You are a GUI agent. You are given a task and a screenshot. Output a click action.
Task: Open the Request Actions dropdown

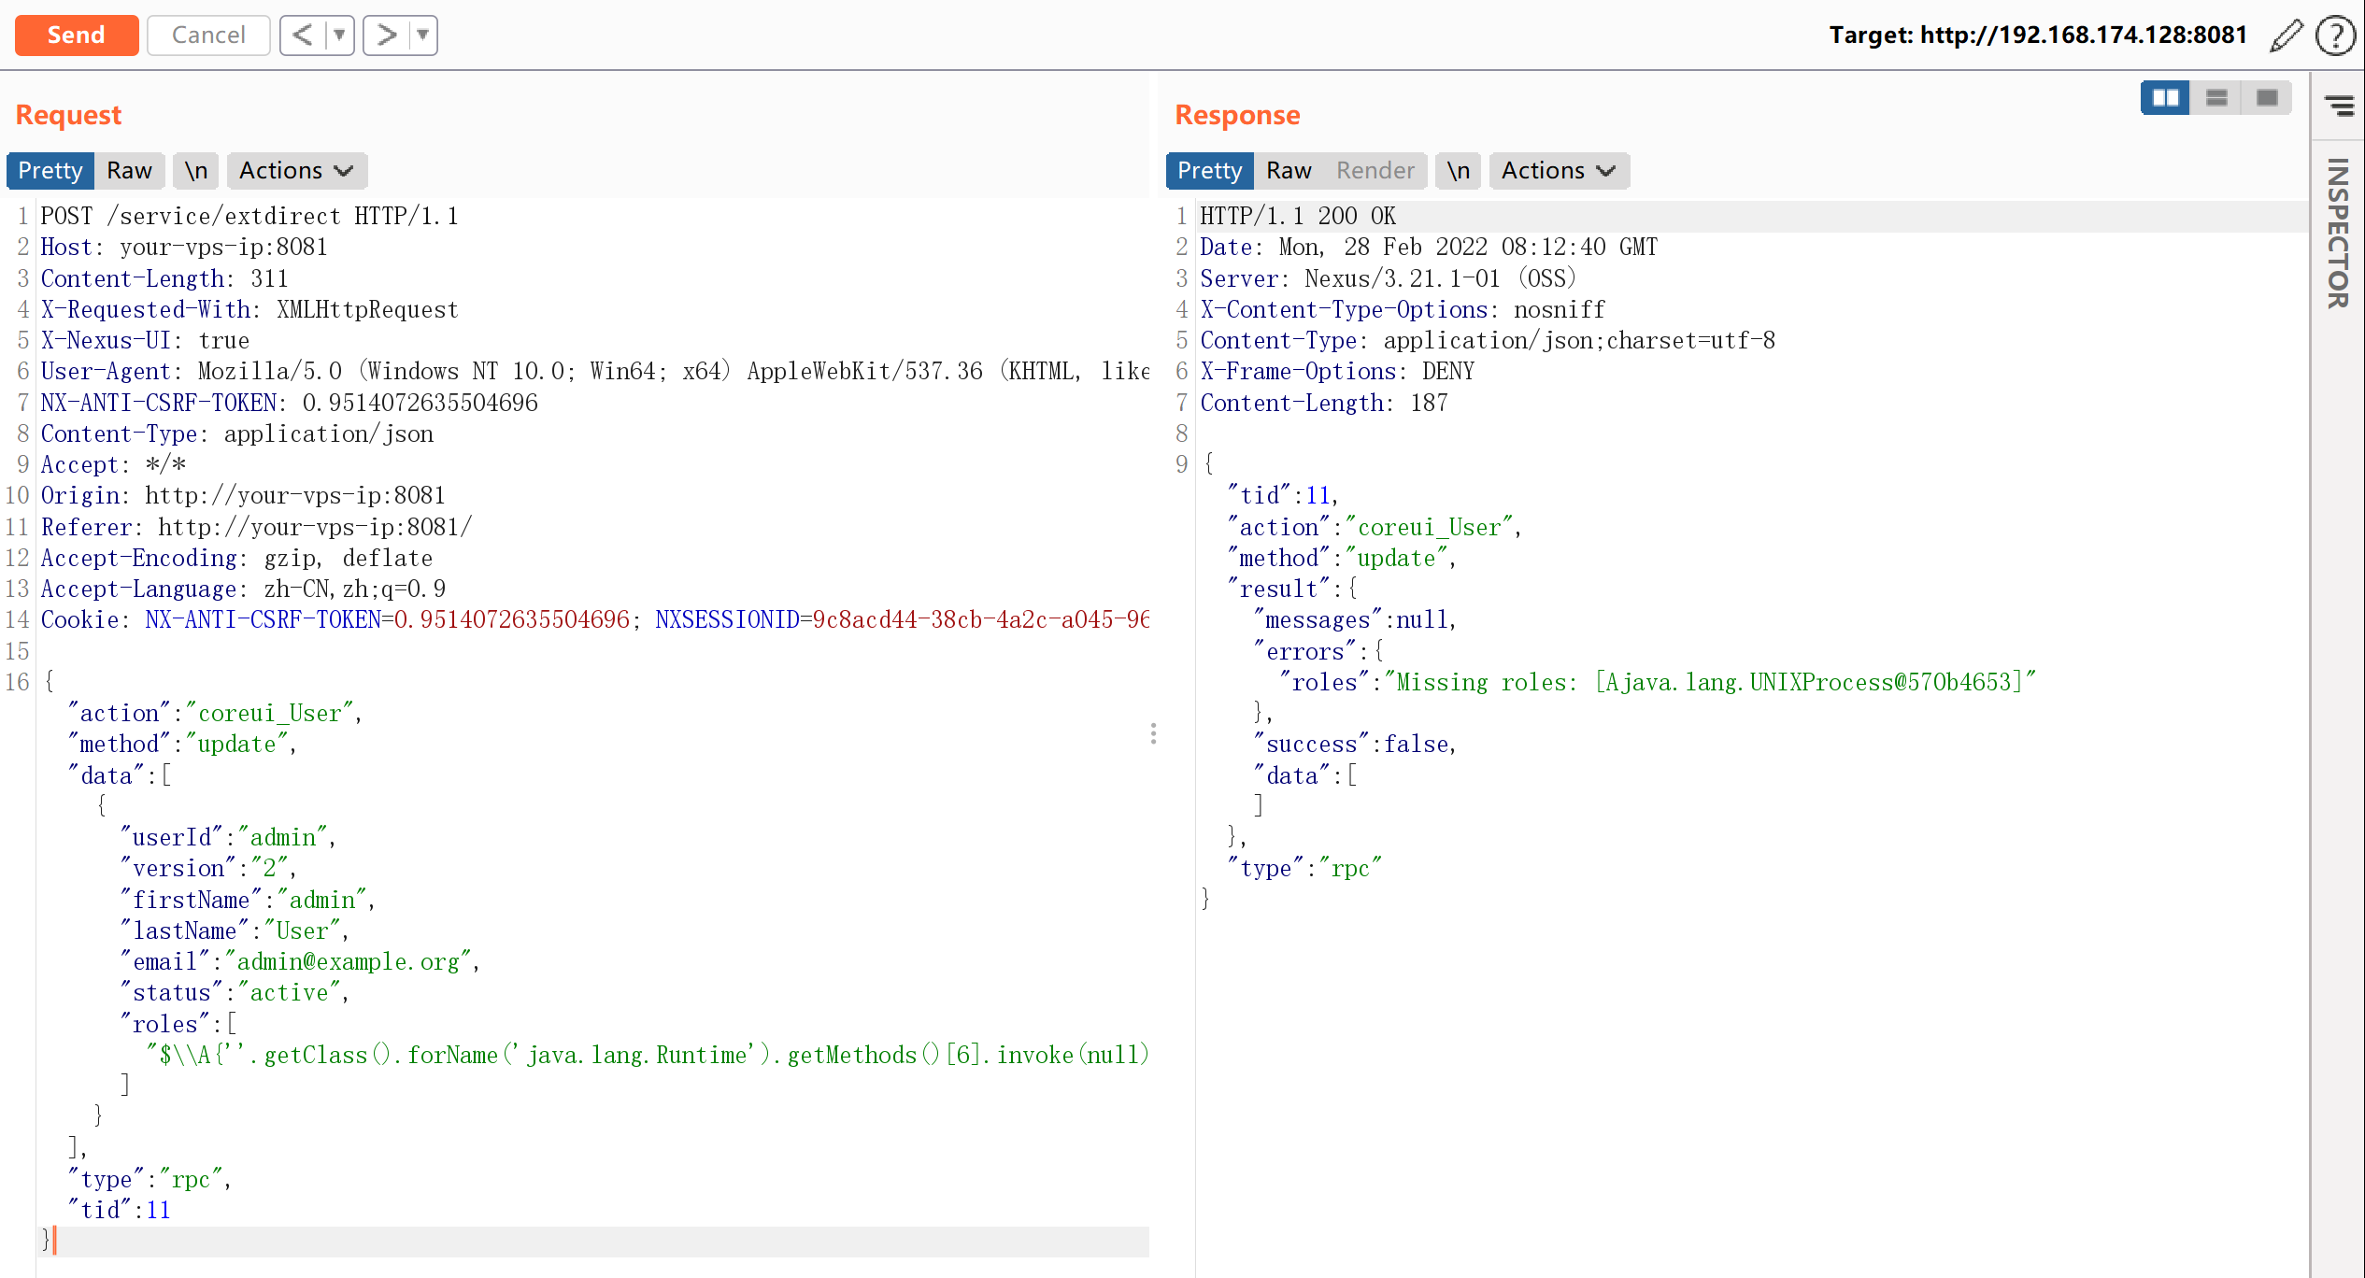pos(296,171)
